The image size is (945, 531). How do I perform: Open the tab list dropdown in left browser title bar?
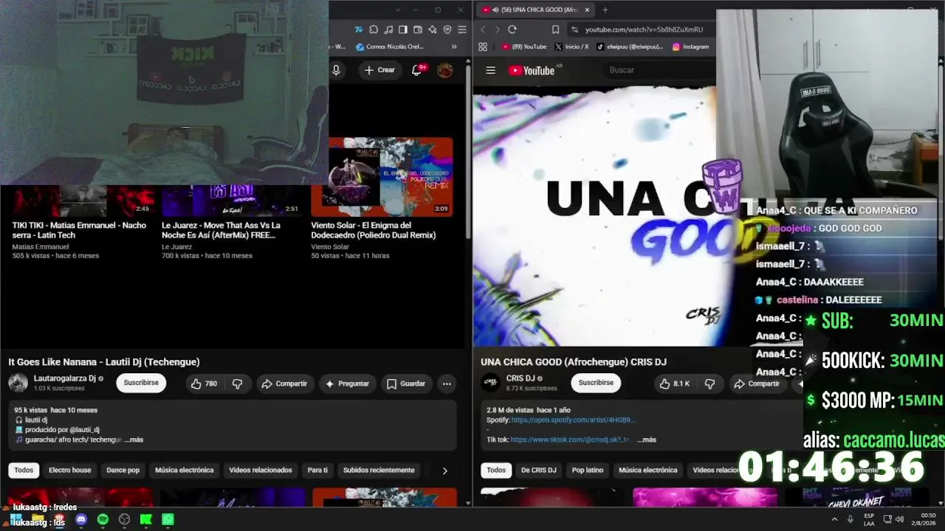click(x=398, y=10)
